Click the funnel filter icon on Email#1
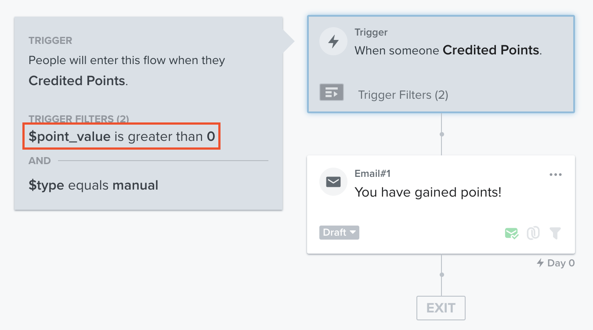 555,233
